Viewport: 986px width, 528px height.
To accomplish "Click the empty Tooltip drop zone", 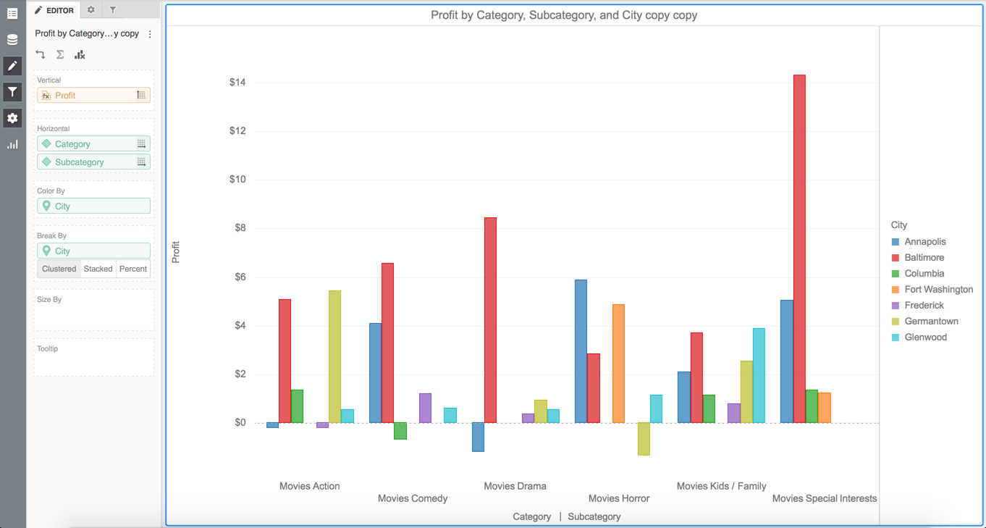I will 93,362.
